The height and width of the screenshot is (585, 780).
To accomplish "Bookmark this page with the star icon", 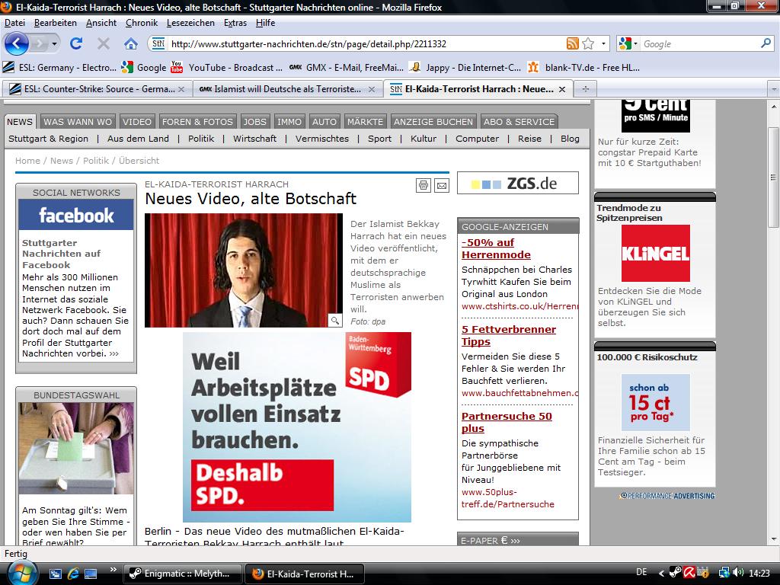I will click(x=588, y=43).
